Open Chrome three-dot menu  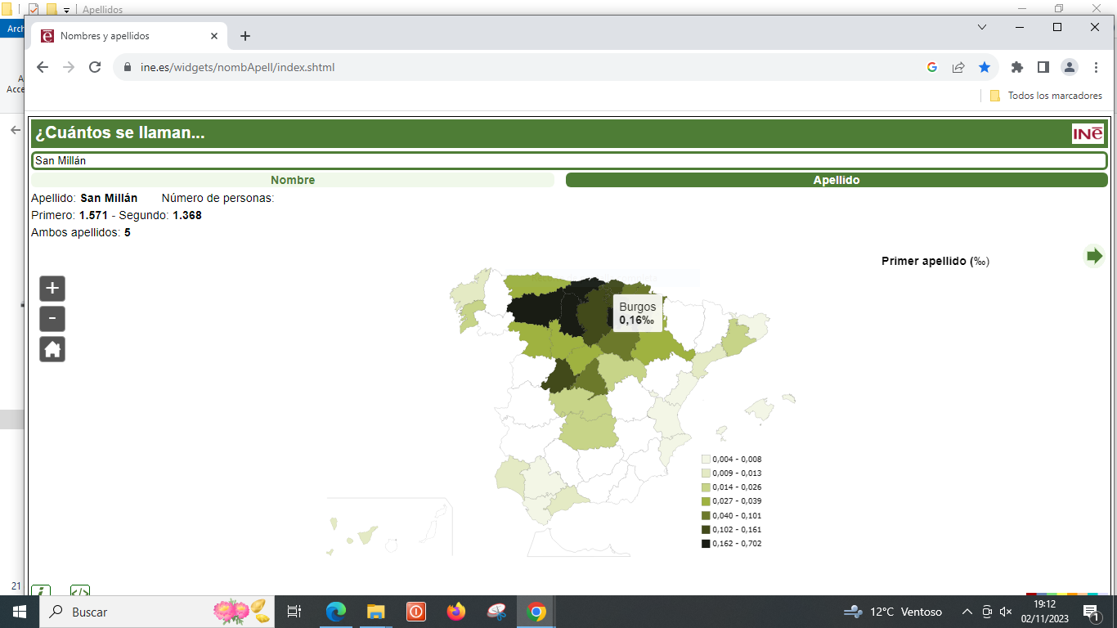(x=1096, y=67)
